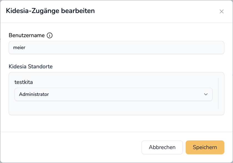Open the Administrator role dropdown

pyautogui.click(x=113, y=94)
